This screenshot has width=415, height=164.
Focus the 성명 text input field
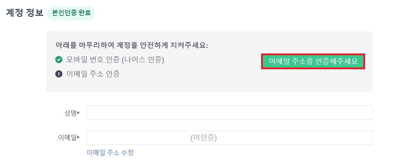pyautogui.click(x=230, y=113)
